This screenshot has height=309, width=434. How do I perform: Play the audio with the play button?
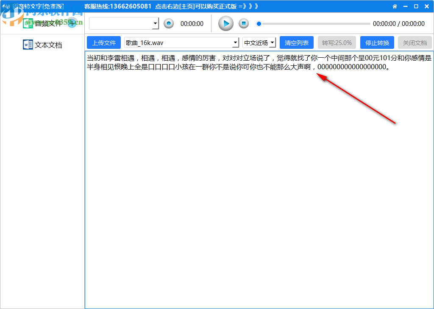coord(226,23)
